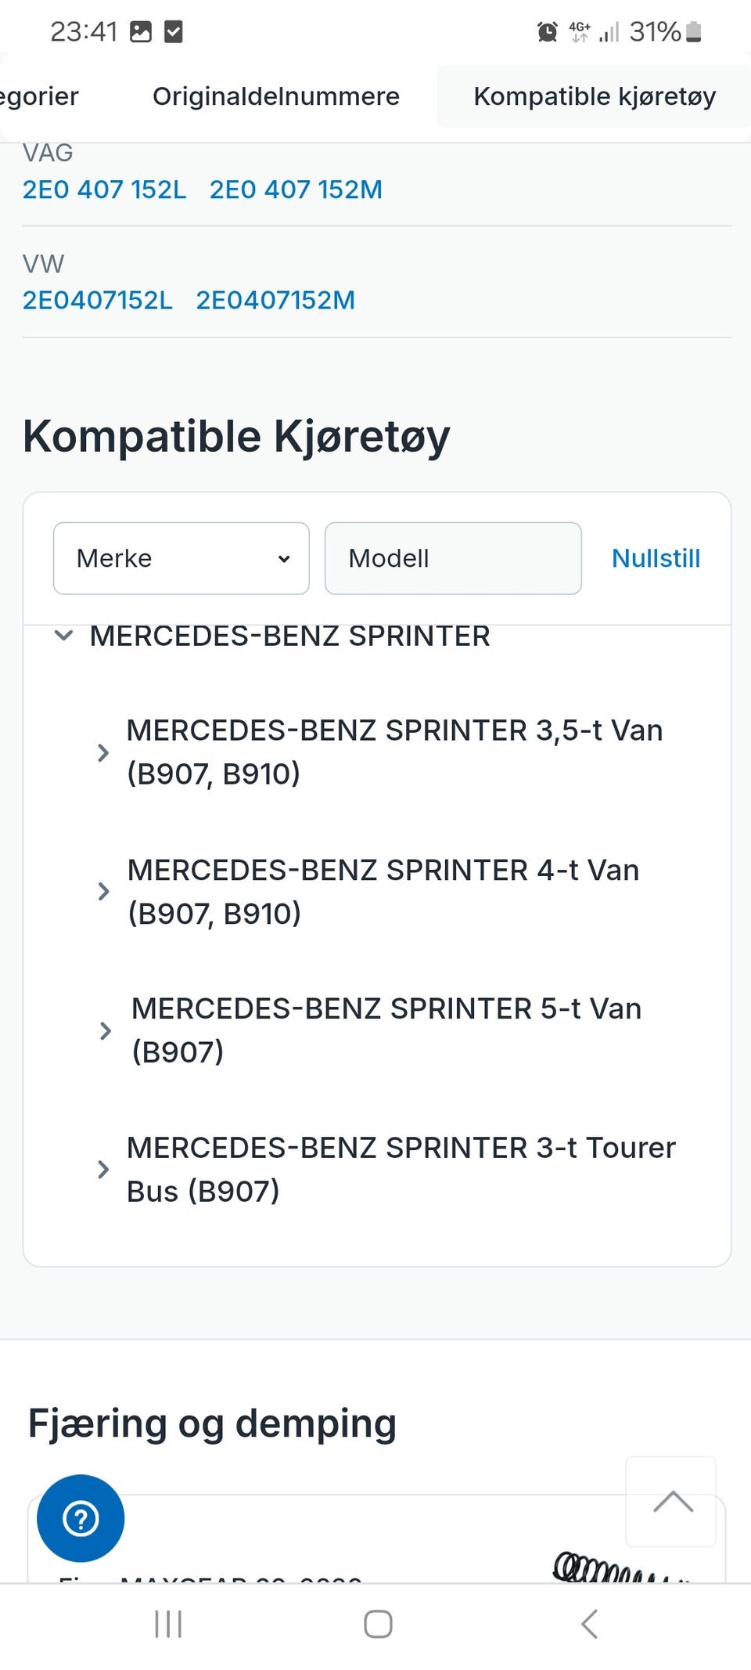Open part number link 2E0 407 152L
This screenshot has height=1670, width=751.
pyautogui.click(x=104, y=189)
